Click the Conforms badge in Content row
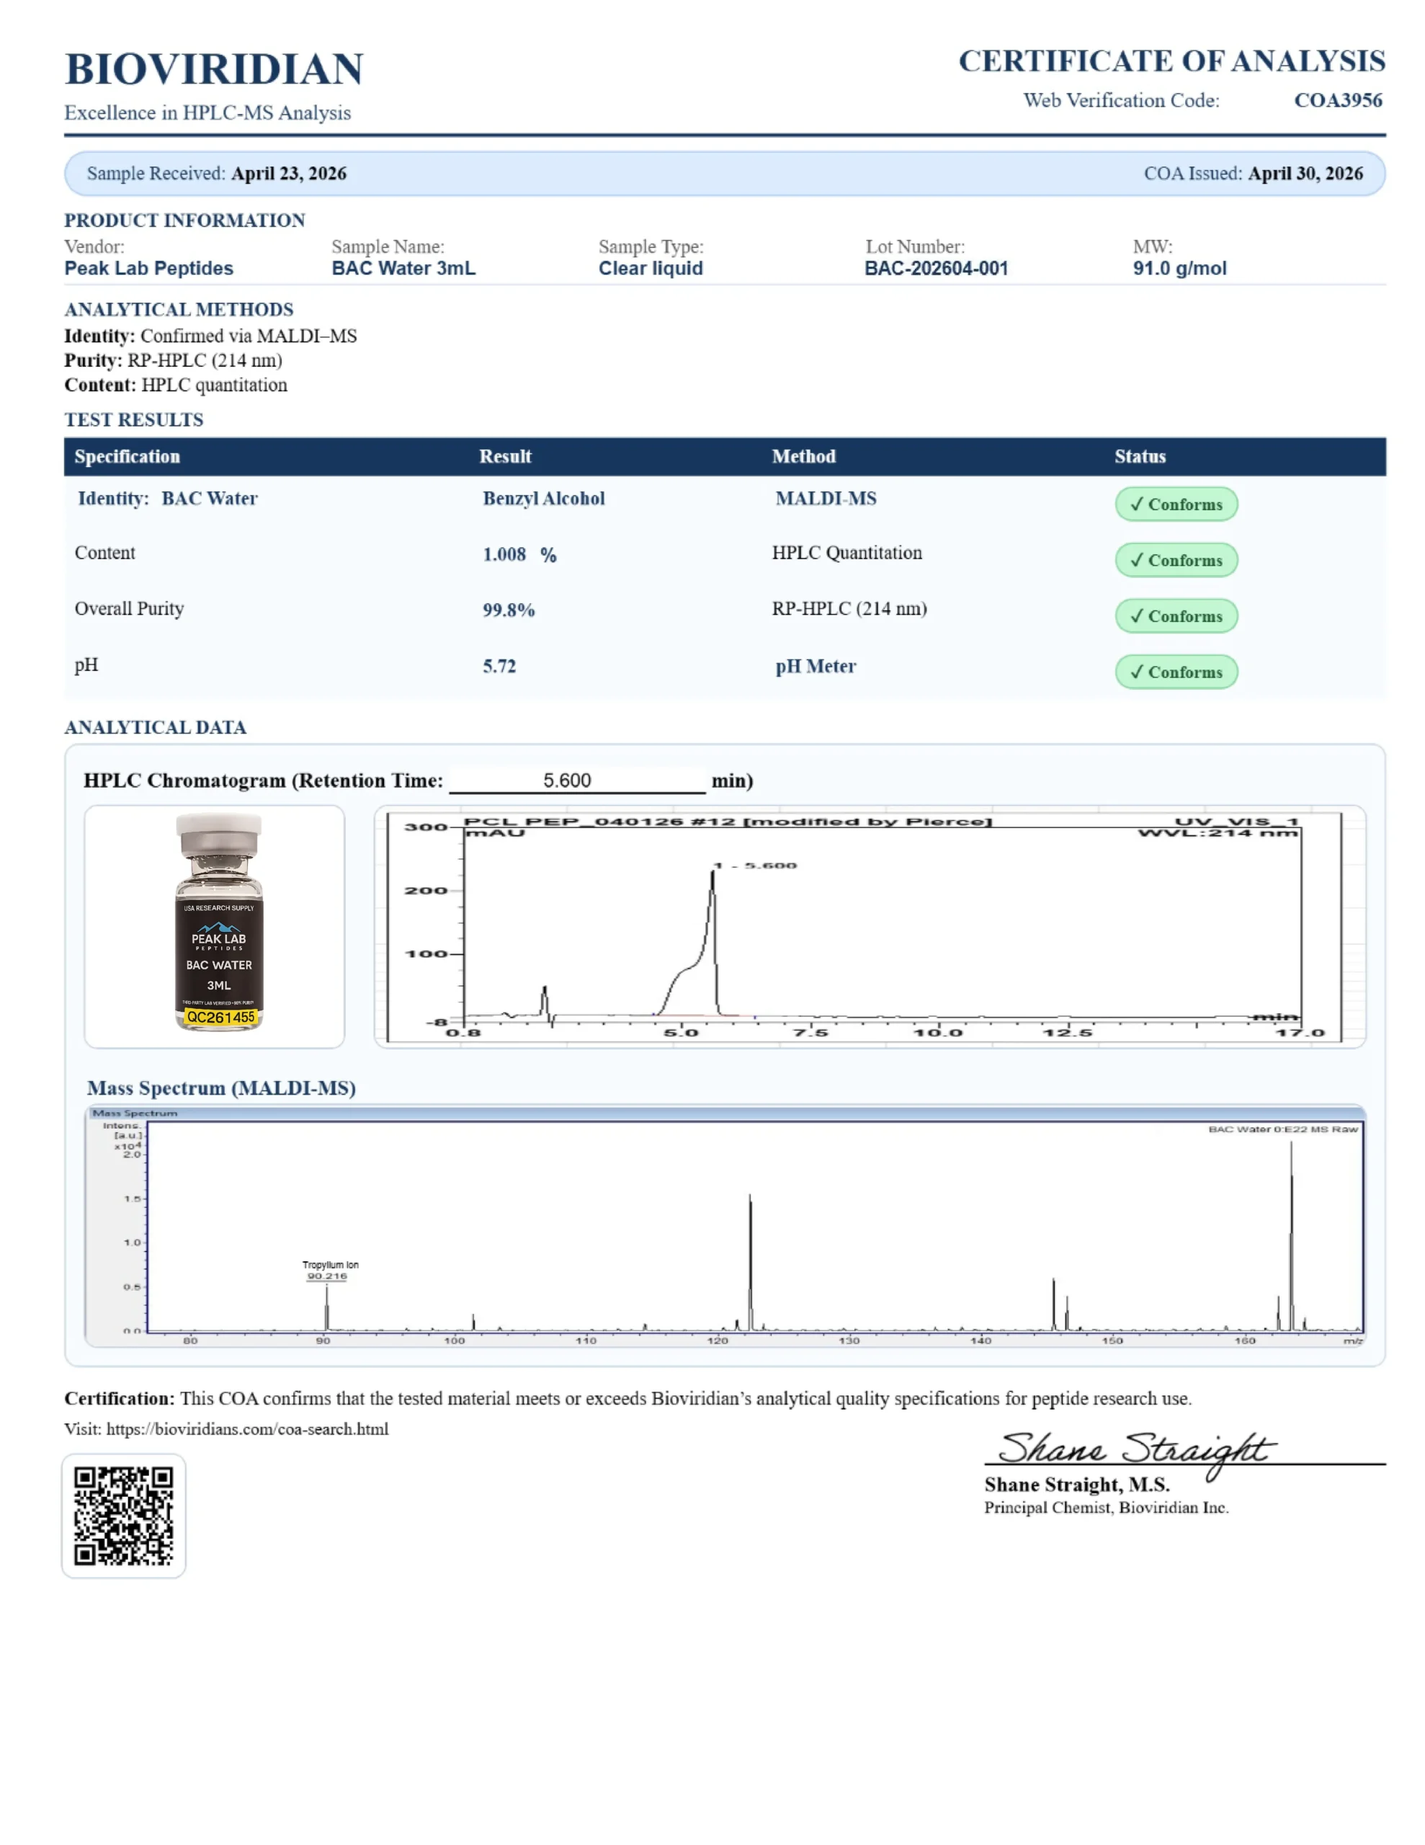 pyautogui.click(x=1176, y=560)
